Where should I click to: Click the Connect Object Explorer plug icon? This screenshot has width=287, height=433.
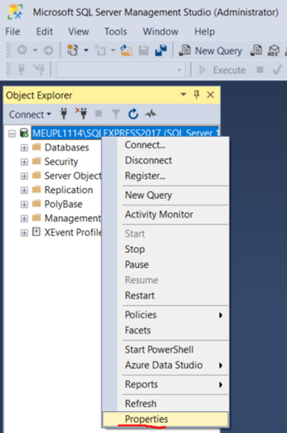coord(64,114)
